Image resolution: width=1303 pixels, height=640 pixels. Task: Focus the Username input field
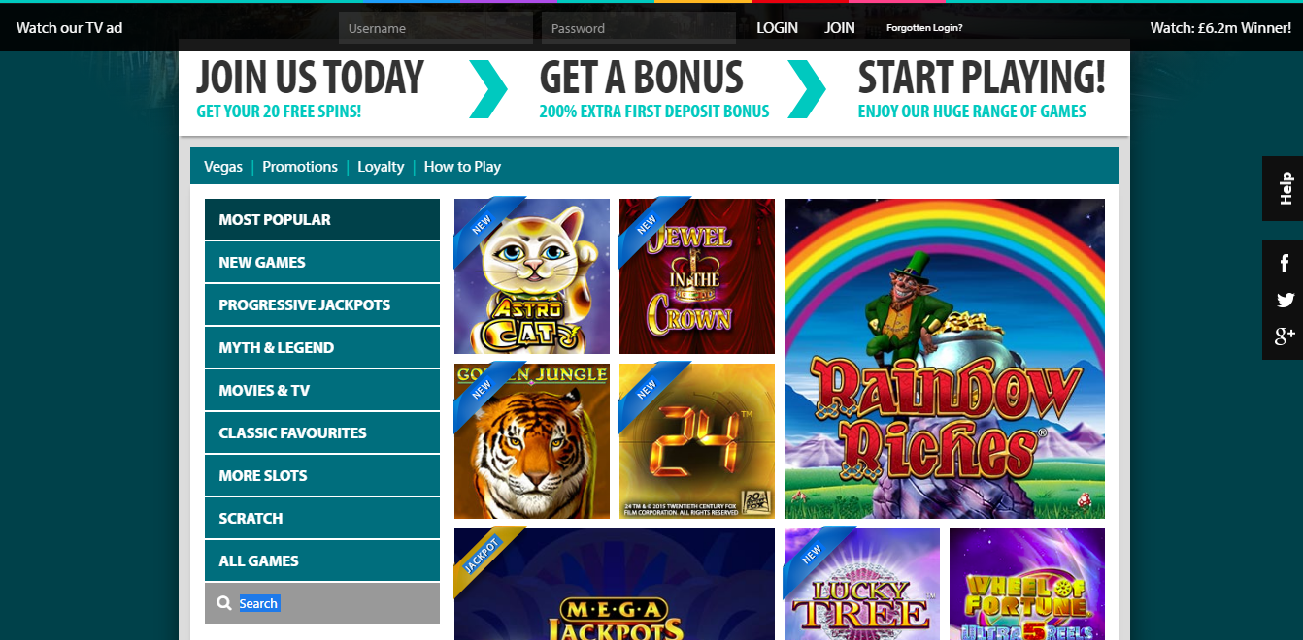tap(436, 28)
